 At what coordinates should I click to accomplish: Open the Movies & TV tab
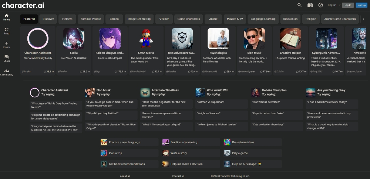point(235,19)
